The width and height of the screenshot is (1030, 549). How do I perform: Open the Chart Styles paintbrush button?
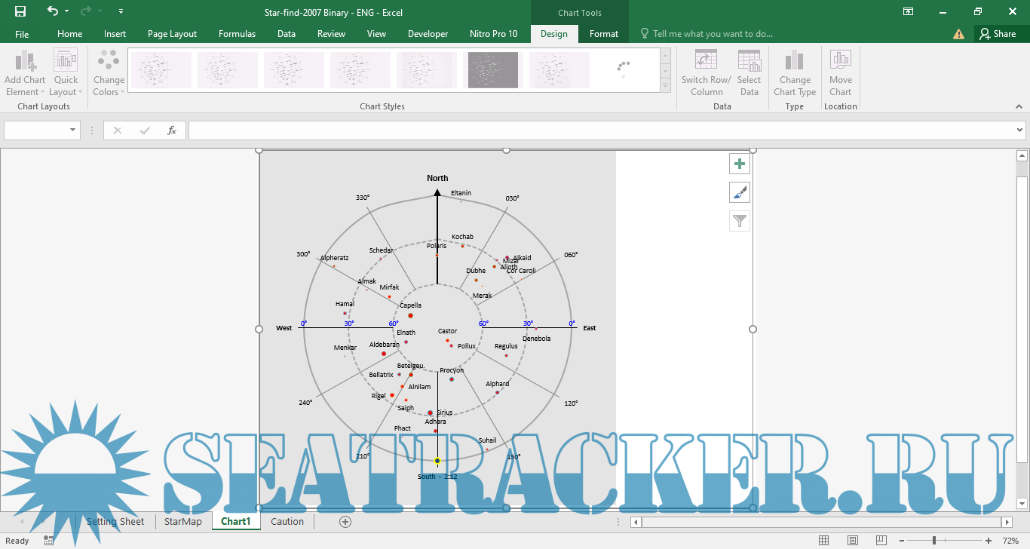[740, 192]
